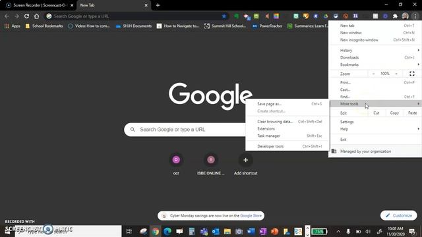Viewport: 422px width, 237px height.
Task: Expand the More tools submenu
Action: coord(375,104)
